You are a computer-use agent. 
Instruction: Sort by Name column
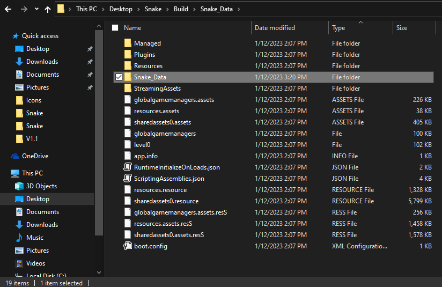coord(132,28)
